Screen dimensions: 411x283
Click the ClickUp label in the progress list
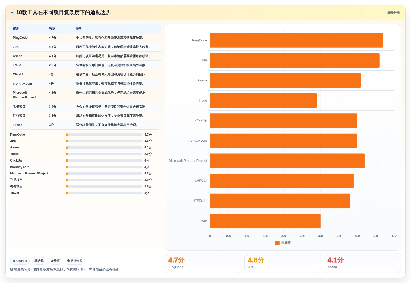tap(16, 160)
